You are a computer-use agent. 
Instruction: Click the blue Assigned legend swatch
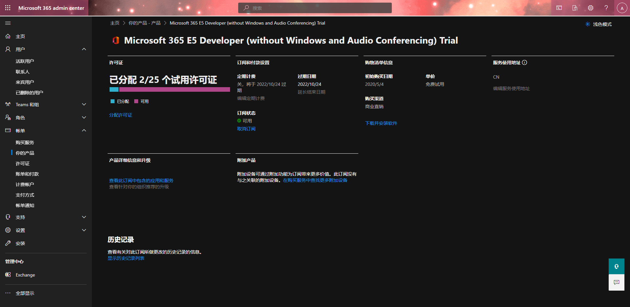[113, 102]
